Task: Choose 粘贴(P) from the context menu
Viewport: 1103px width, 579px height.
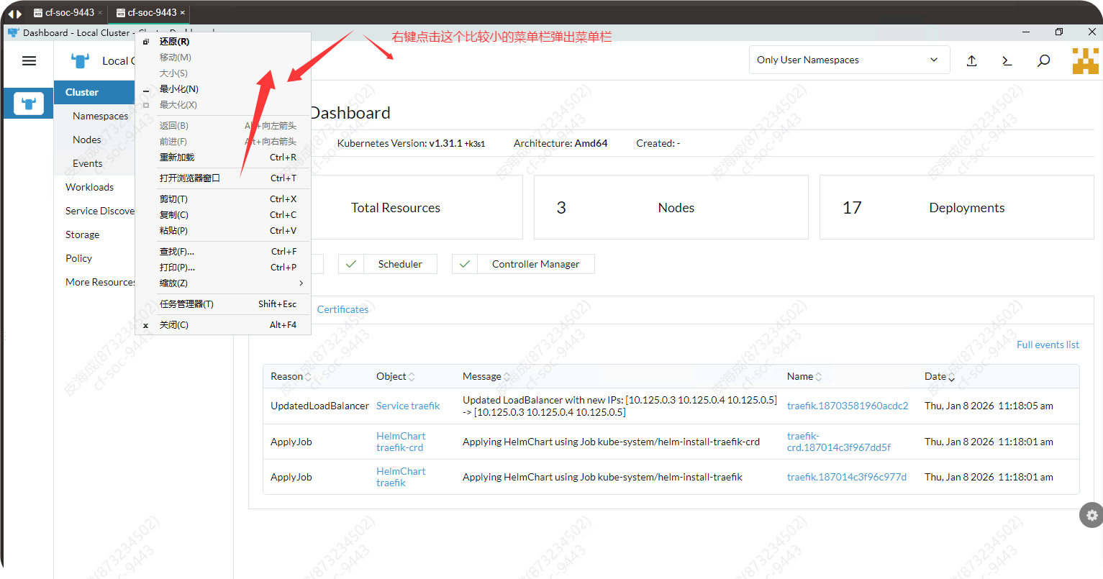Action: coord(223,231)
